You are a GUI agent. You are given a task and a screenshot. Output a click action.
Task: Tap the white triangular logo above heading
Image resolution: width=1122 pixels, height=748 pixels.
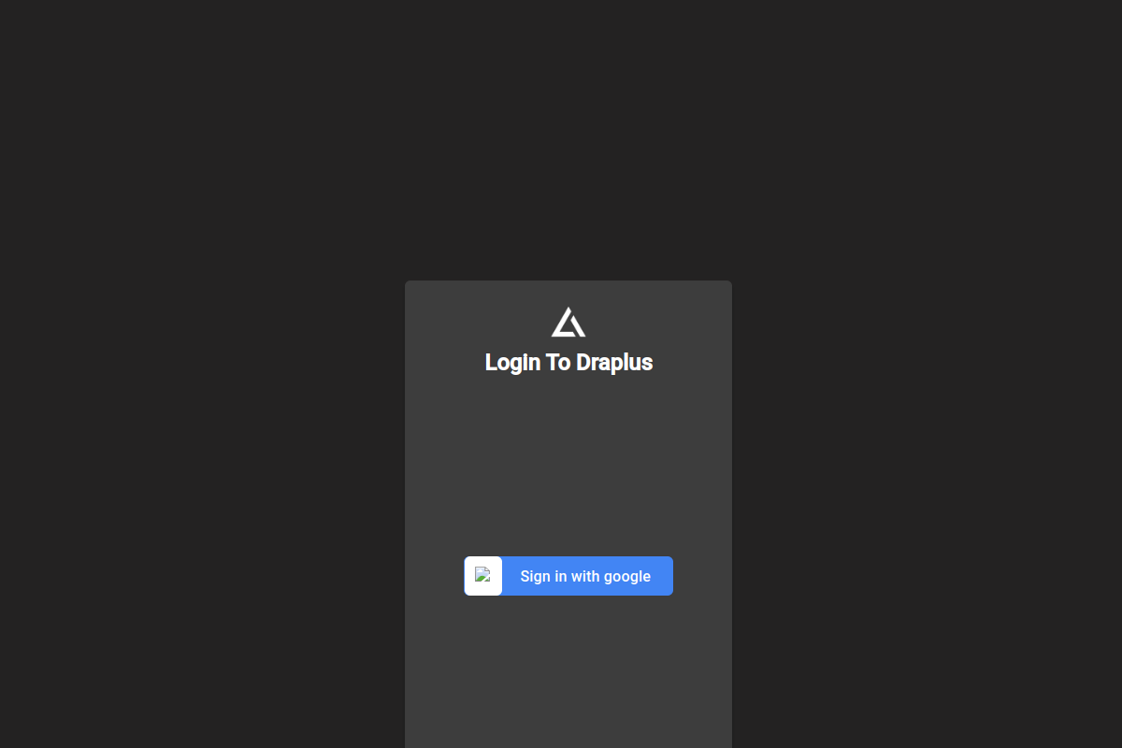coord(568,322)
